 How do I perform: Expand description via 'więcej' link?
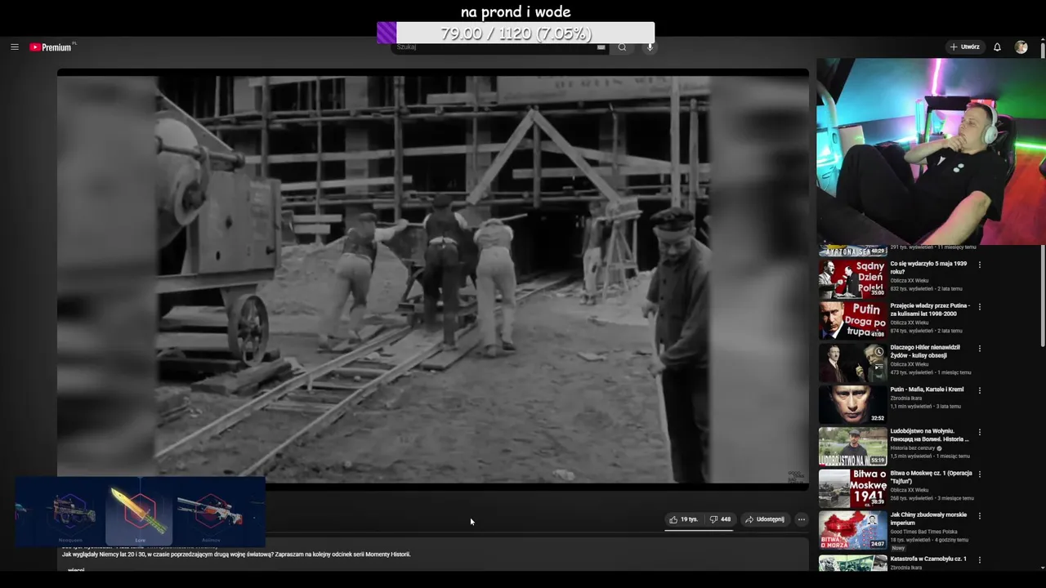pos(76,569)
